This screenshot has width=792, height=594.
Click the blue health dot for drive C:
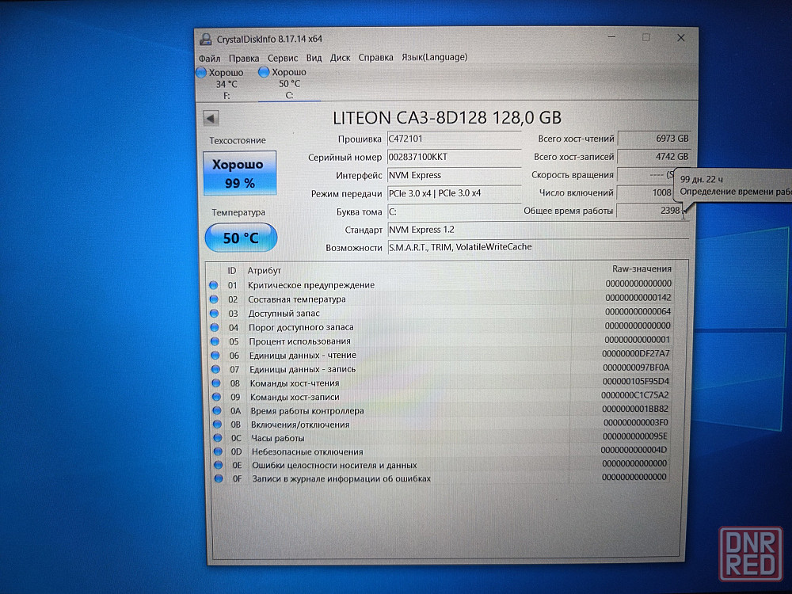click(264, 72)
